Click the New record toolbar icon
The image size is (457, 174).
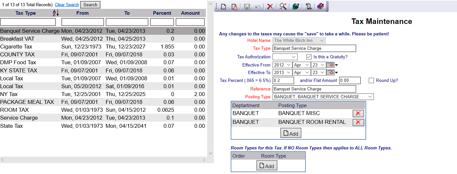tap(224, 7)
